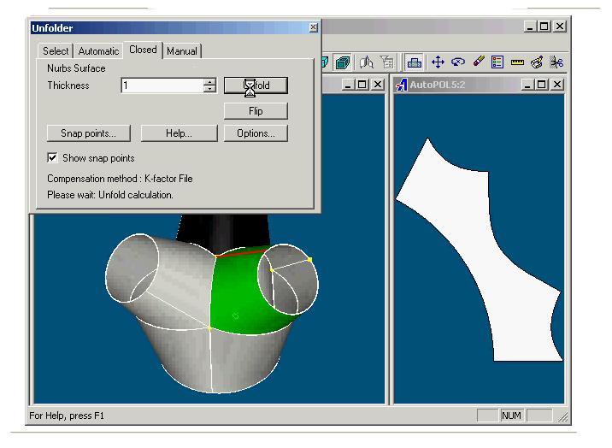Click the Unfold button
This screenshot has height=448, width=612.
256,85
